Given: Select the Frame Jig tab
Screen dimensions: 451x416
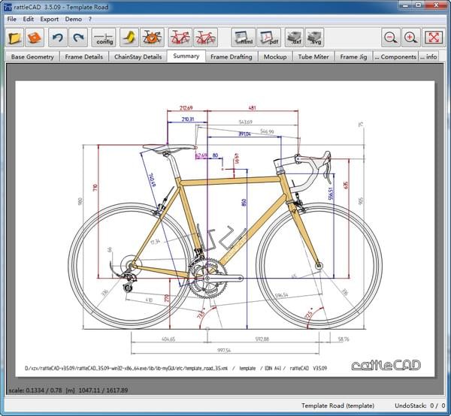Looking at the screenshot, I should 353,56.
